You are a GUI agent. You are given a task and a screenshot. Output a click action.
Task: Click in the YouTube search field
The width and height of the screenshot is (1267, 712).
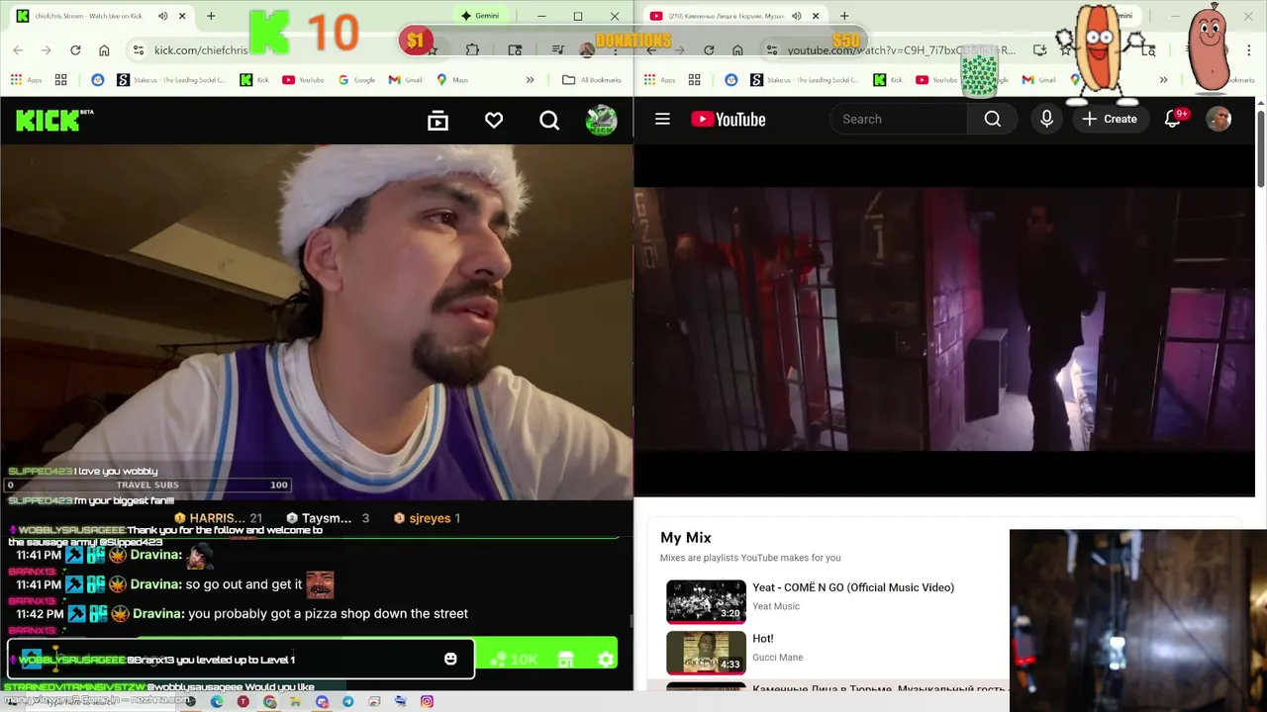tap(899, 119)
